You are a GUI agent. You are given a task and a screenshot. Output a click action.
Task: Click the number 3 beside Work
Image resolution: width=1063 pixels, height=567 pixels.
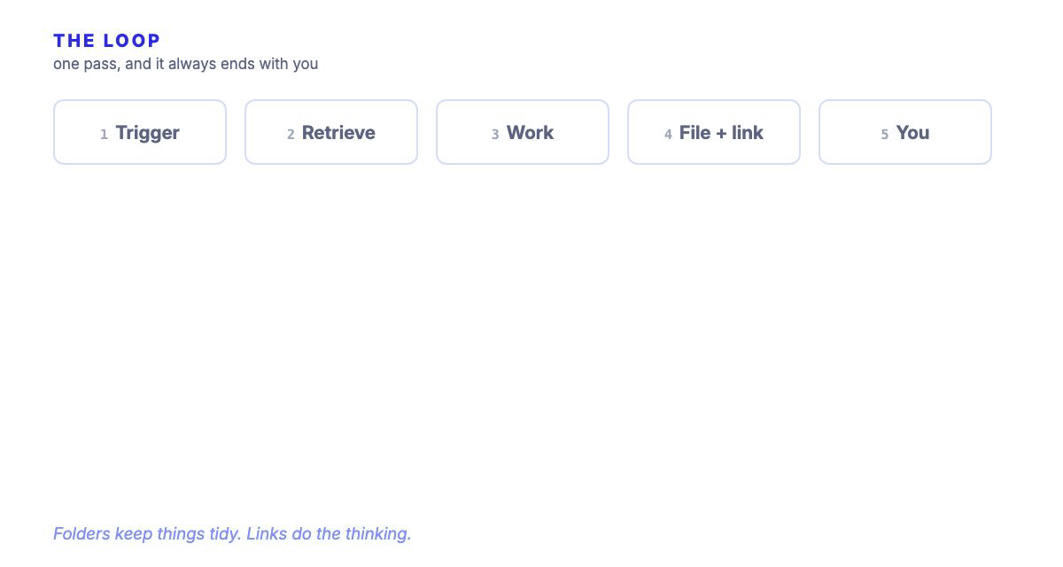pyautogui.click(x=495, y=135)
